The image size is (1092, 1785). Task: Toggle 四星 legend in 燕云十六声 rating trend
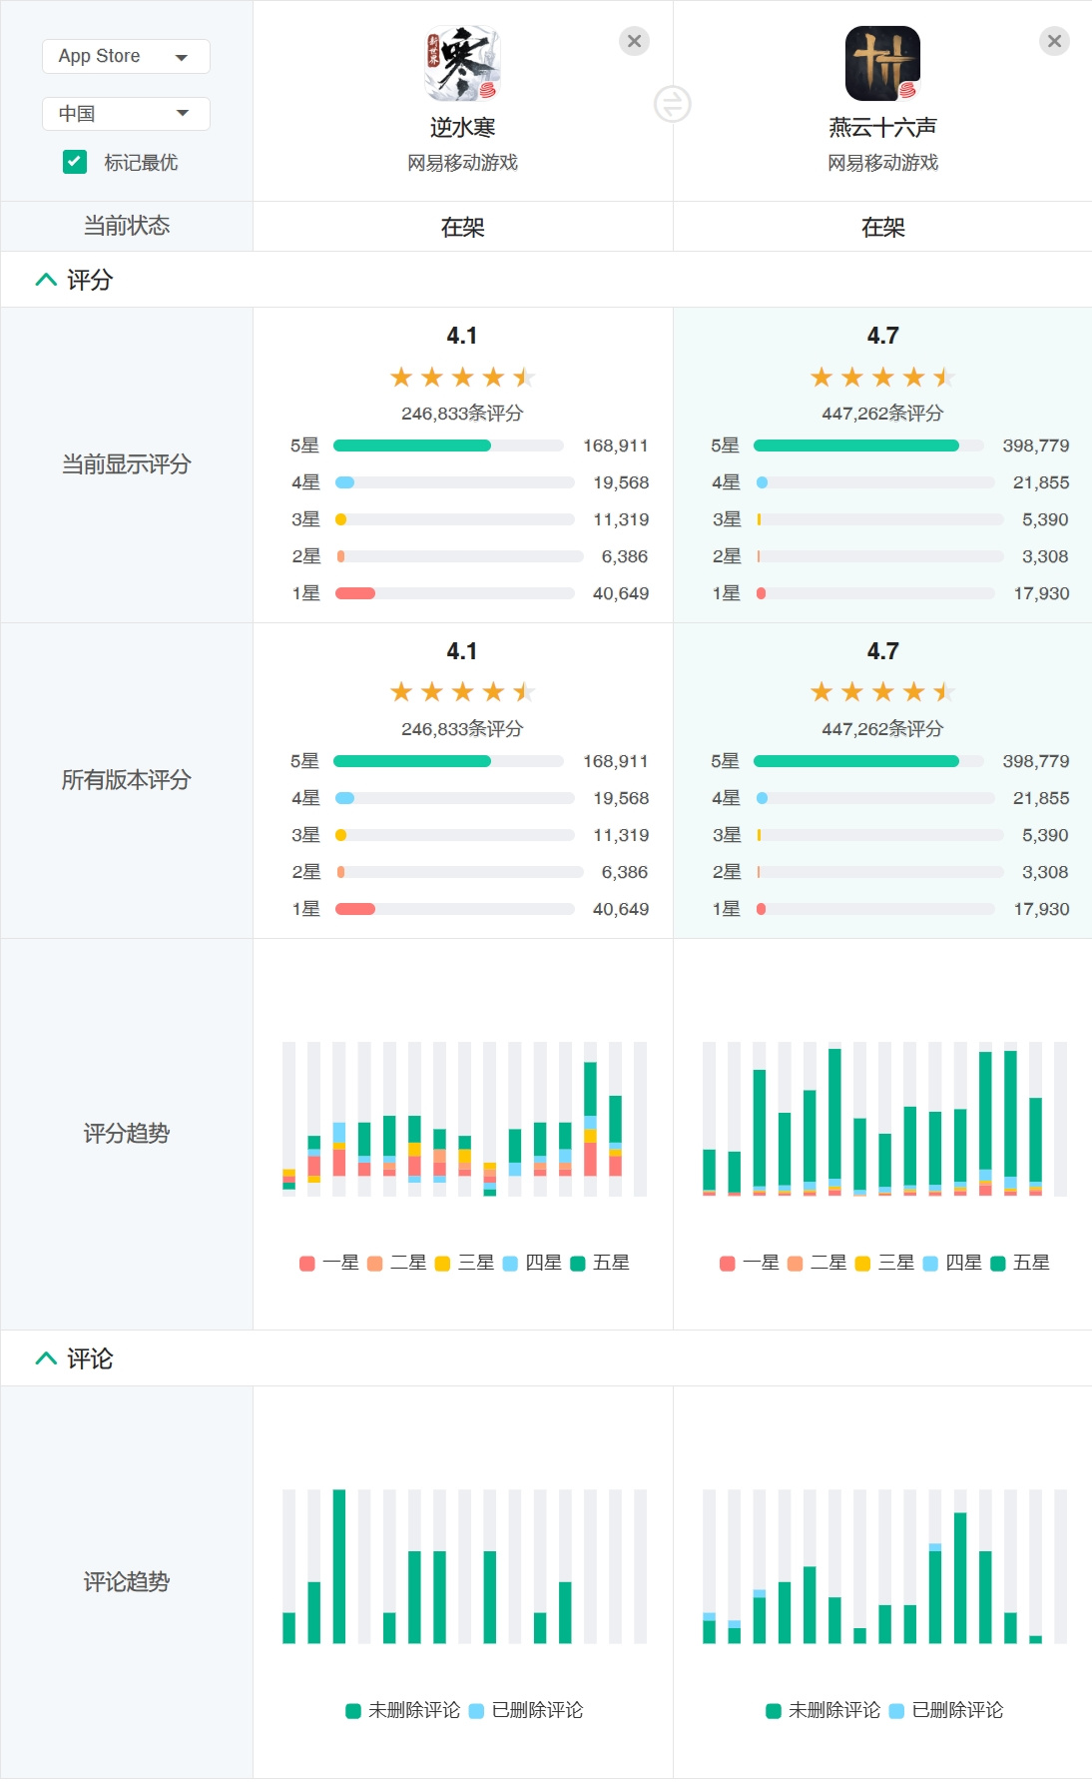[952, 1263]
